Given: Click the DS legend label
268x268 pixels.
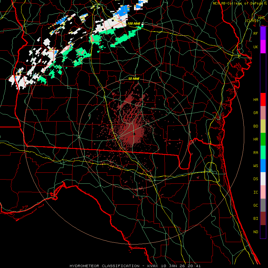Looking at the screenshot, I should point(255,179).
